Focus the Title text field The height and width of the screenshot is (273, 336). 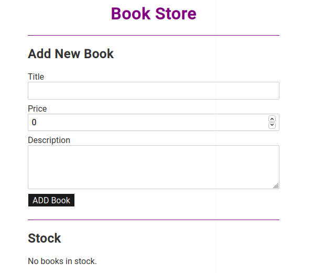(153, 91)
